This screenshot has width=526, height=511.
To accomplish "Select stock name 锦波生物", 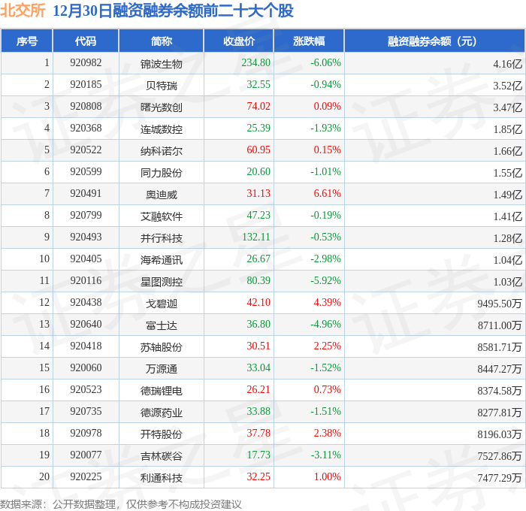I will point(162,64).
